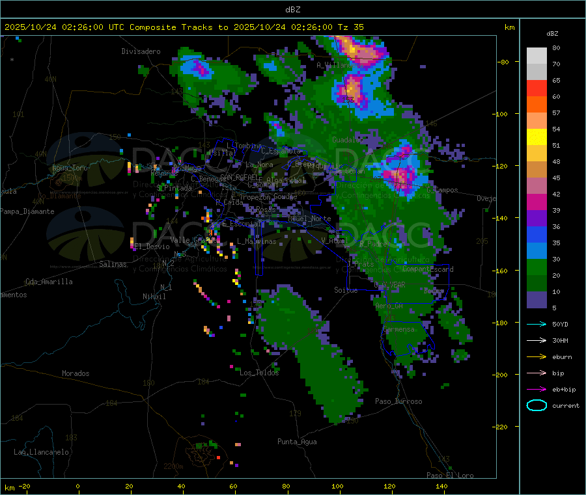
Task: Click the 140 km bottom axis label
Action: coord(441,486)
